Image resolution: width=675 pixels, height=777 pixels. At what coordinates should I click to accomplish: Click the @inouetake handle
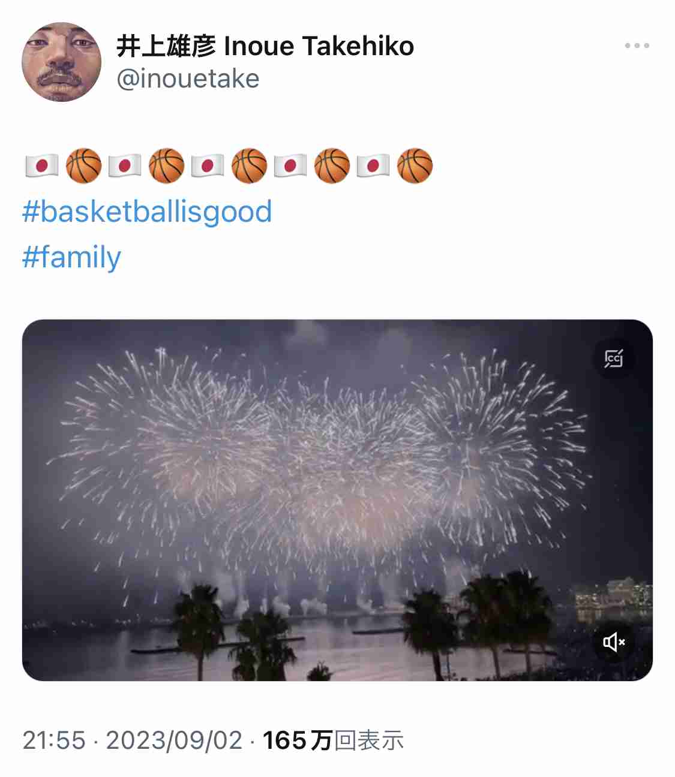188,79
